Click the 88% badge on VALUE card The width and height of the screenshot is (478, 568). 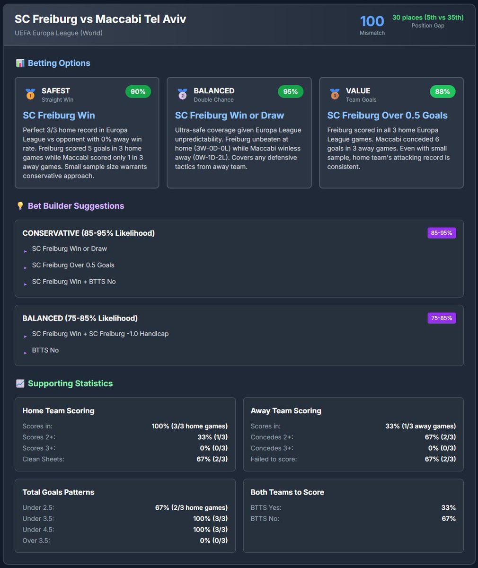point(443,91)
